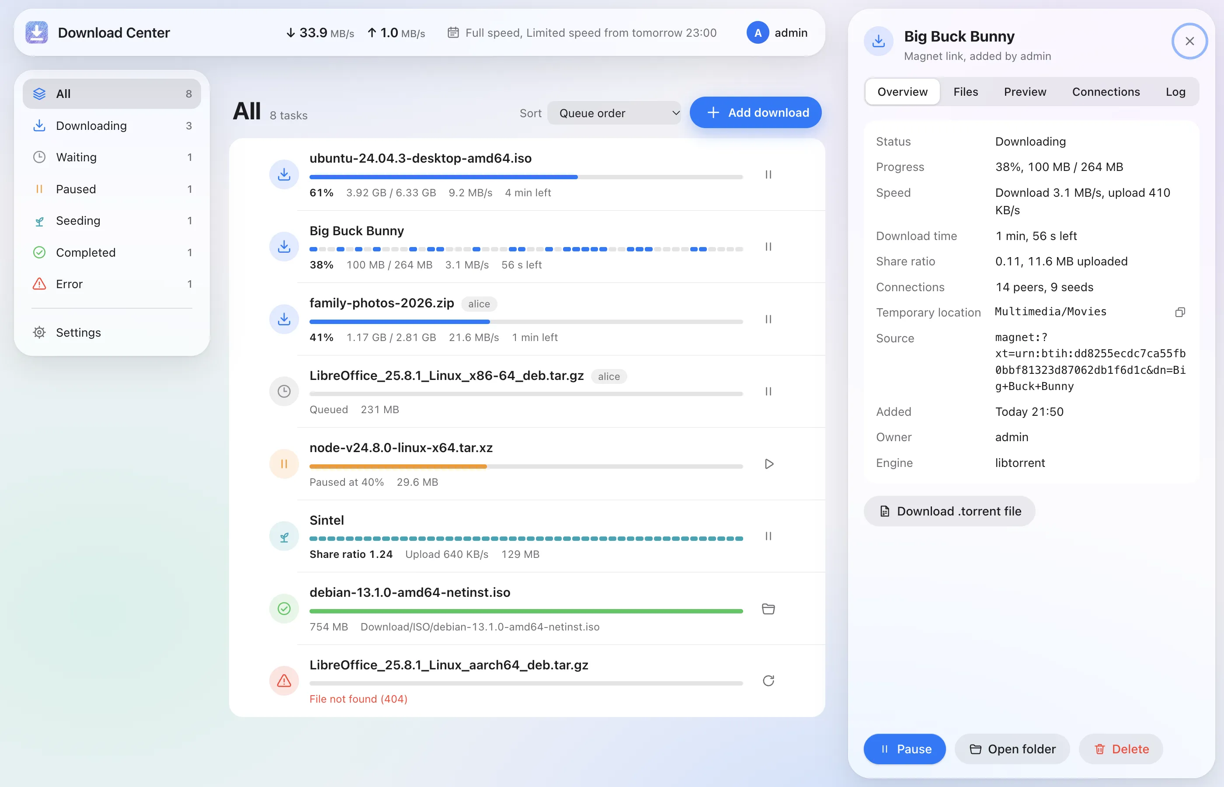This screenshot has width=1224, height=787.
Task: Pause family-photos-2026.zip download
Action: (x=768, y=319)
